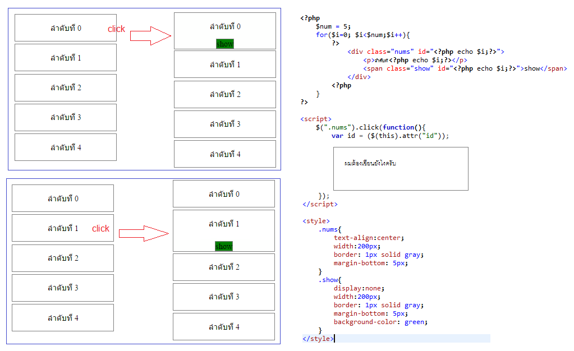This screenshot has height=351, width=574.
Task: Click the "display:none;" CSS rule
Action: point(359,288)
